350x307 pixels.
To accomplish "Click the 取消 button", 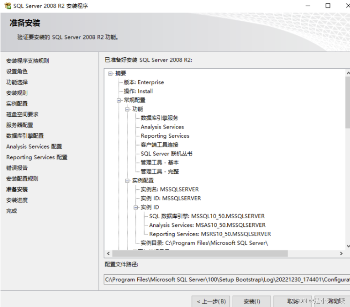I will (x=293, y=301).
